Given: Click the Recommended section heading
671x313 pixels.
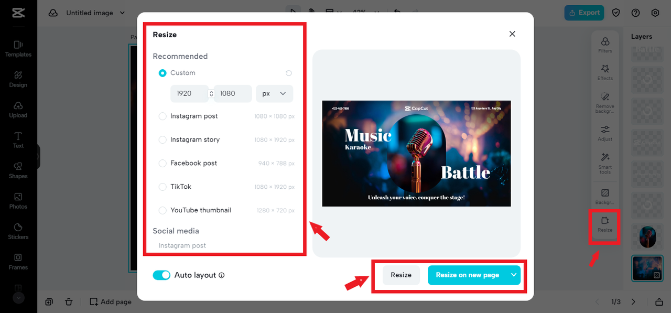Looking at the screenshot, I should (180, 56).
